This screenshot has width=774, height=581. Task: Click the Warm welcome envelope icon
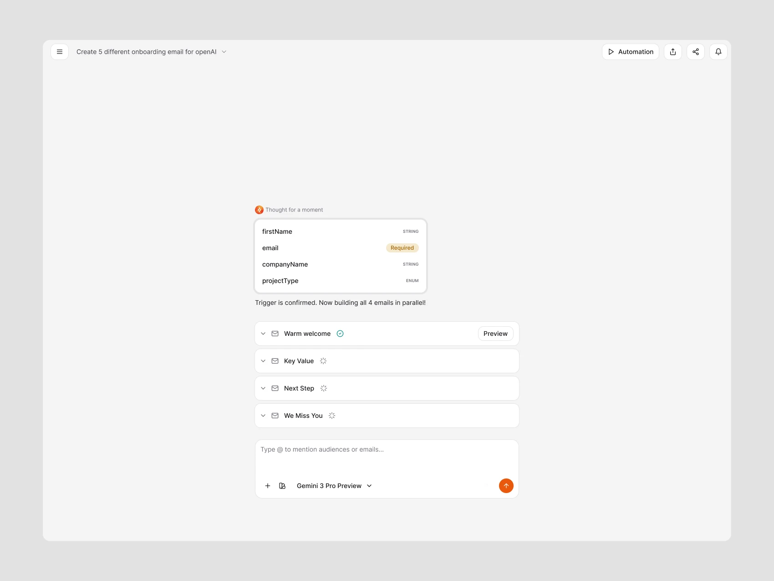point(275,334)
